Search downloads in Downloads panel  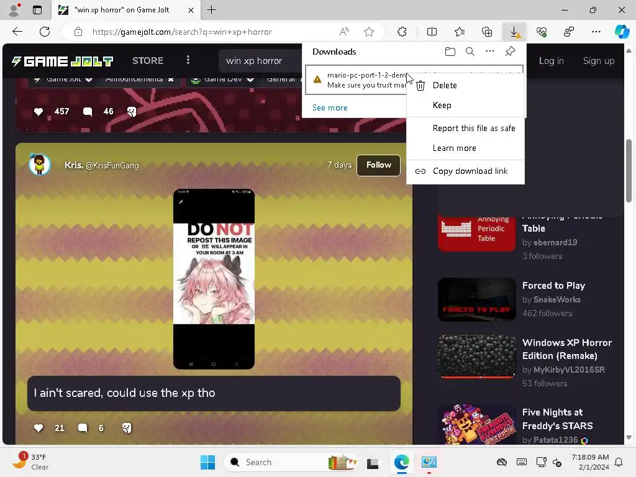tap(470, 52)
